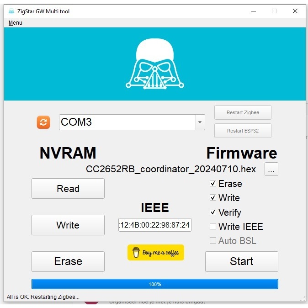This screenshot has width=308, height=308.
Task: Click the 100% progress bar
Action: 155,284
